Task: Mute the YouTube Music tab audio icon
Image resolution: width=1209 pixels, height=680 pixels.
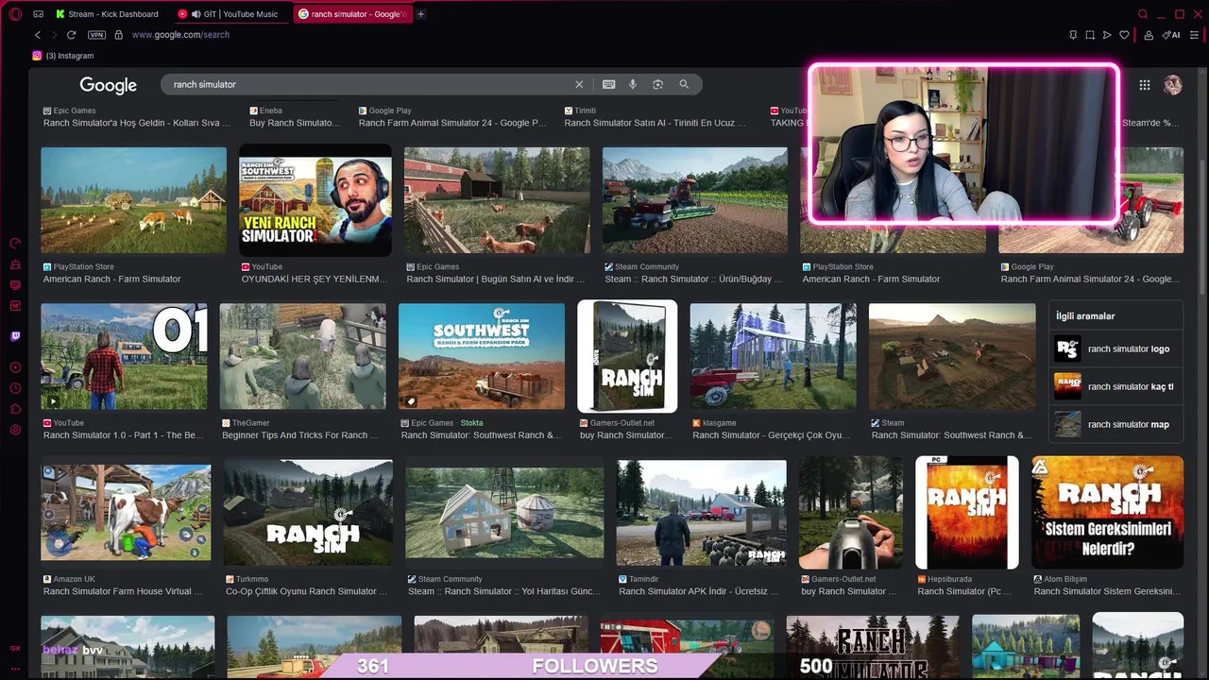Action: (x=196, y=14)
